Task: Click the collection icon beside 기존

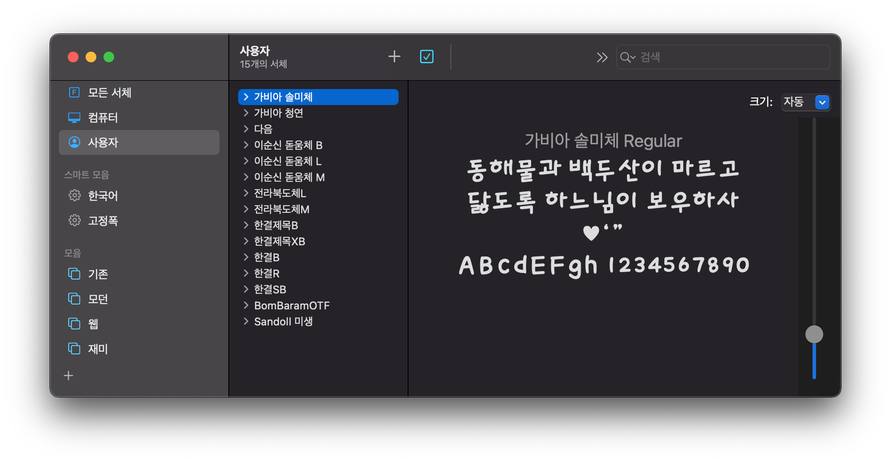Action: (74, 274)
